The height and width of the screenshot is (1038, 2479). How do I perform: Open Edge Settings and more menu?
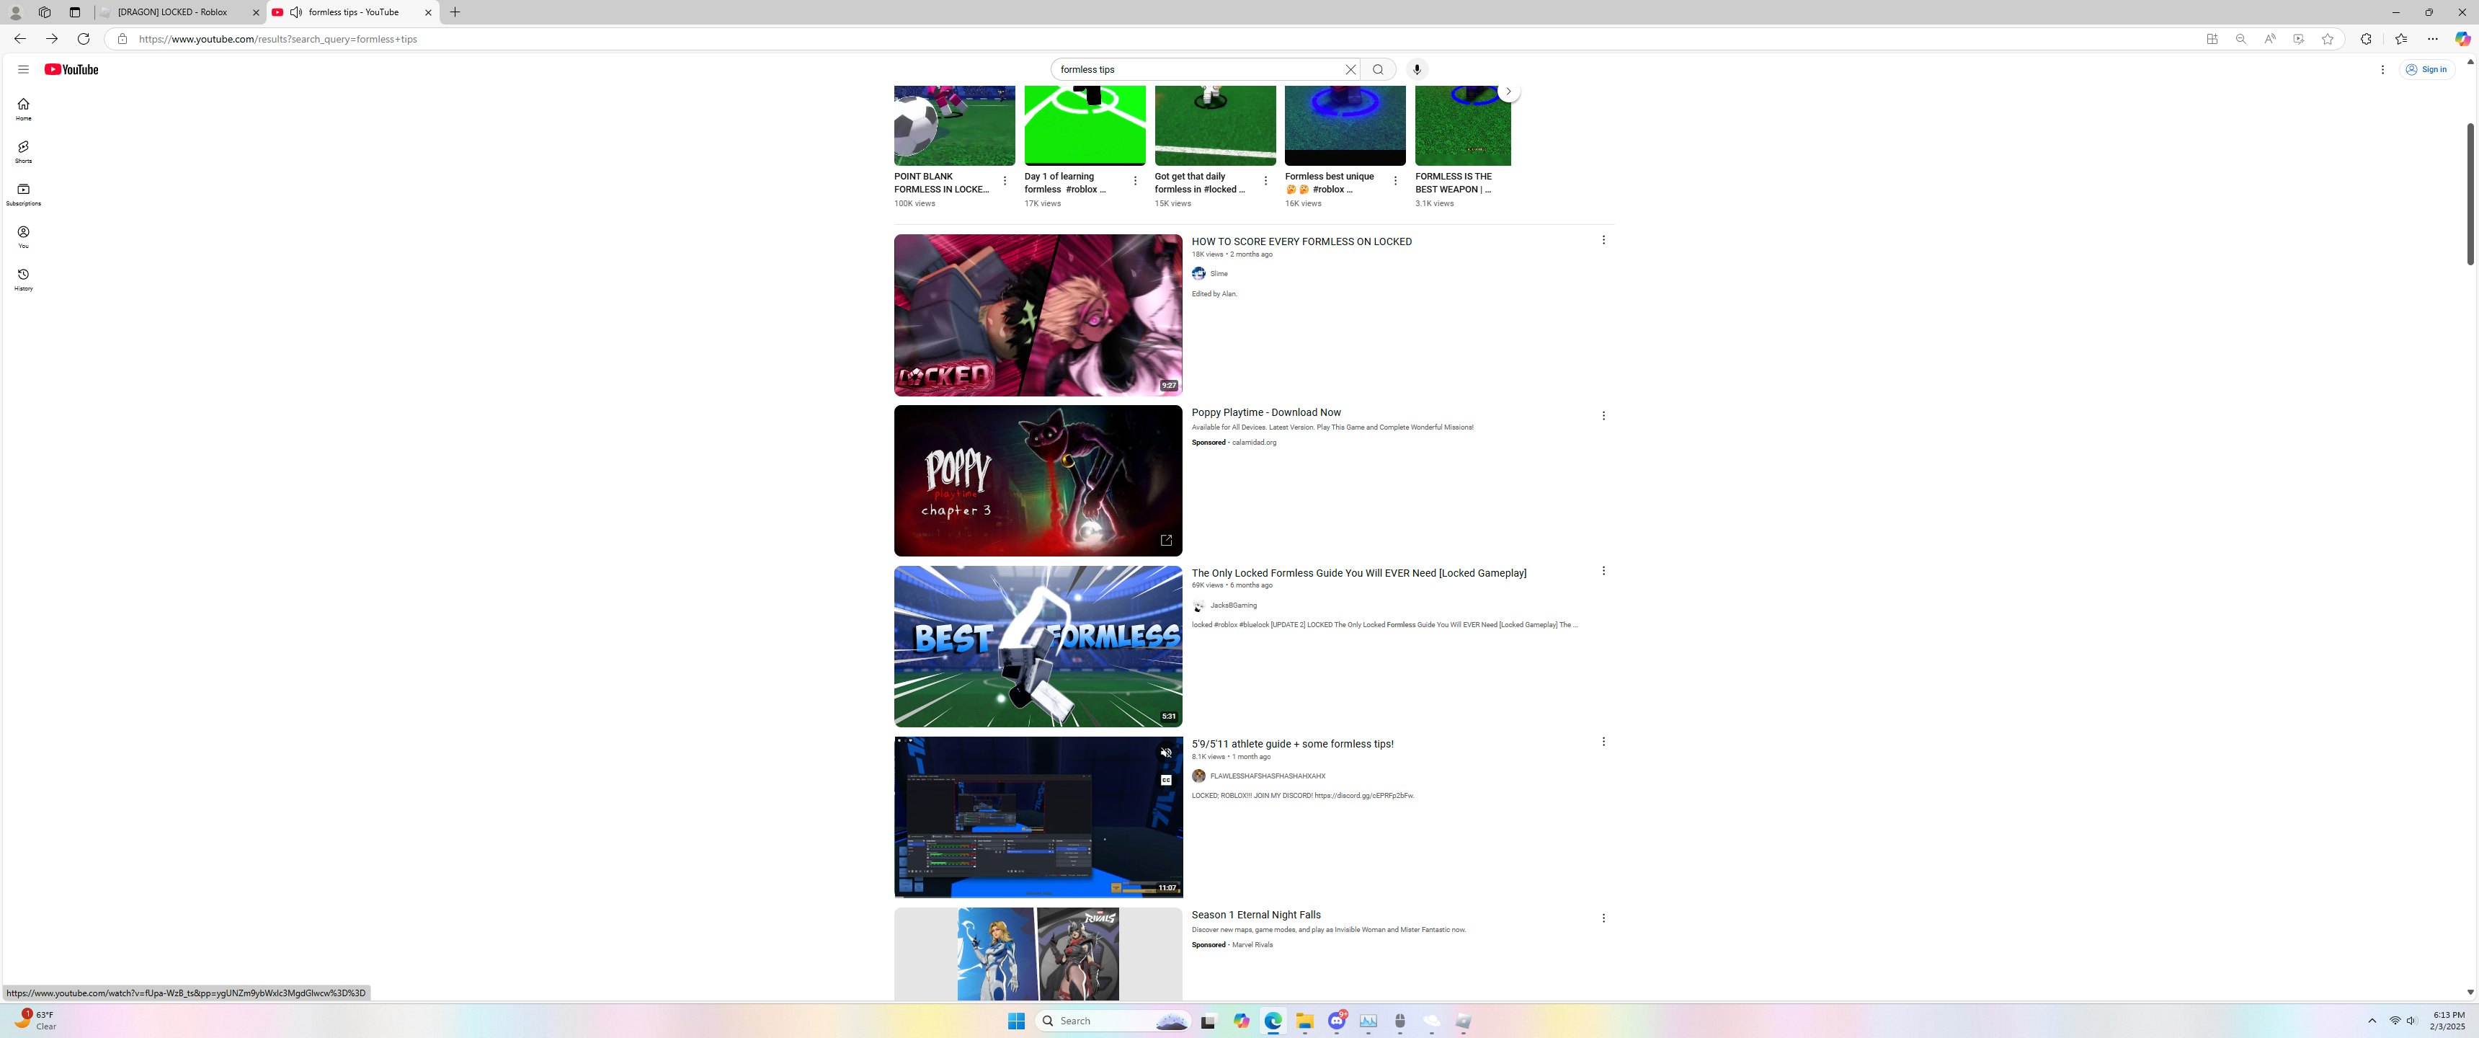click(2432, 40)
